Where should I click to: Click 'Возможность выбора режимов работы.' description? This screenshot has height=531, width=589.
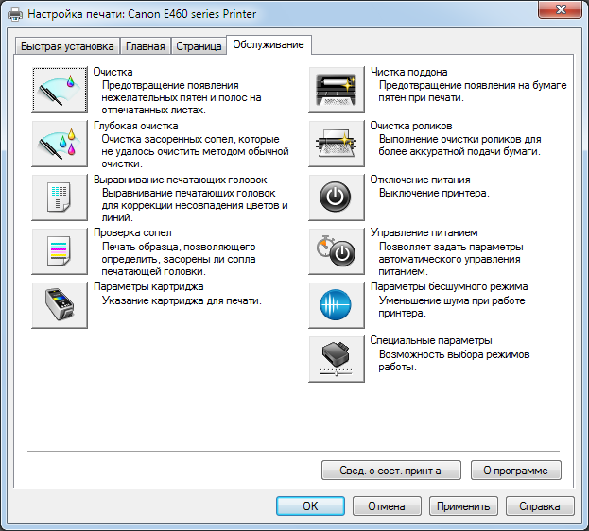pyautogui.click(x=454, y=361)
